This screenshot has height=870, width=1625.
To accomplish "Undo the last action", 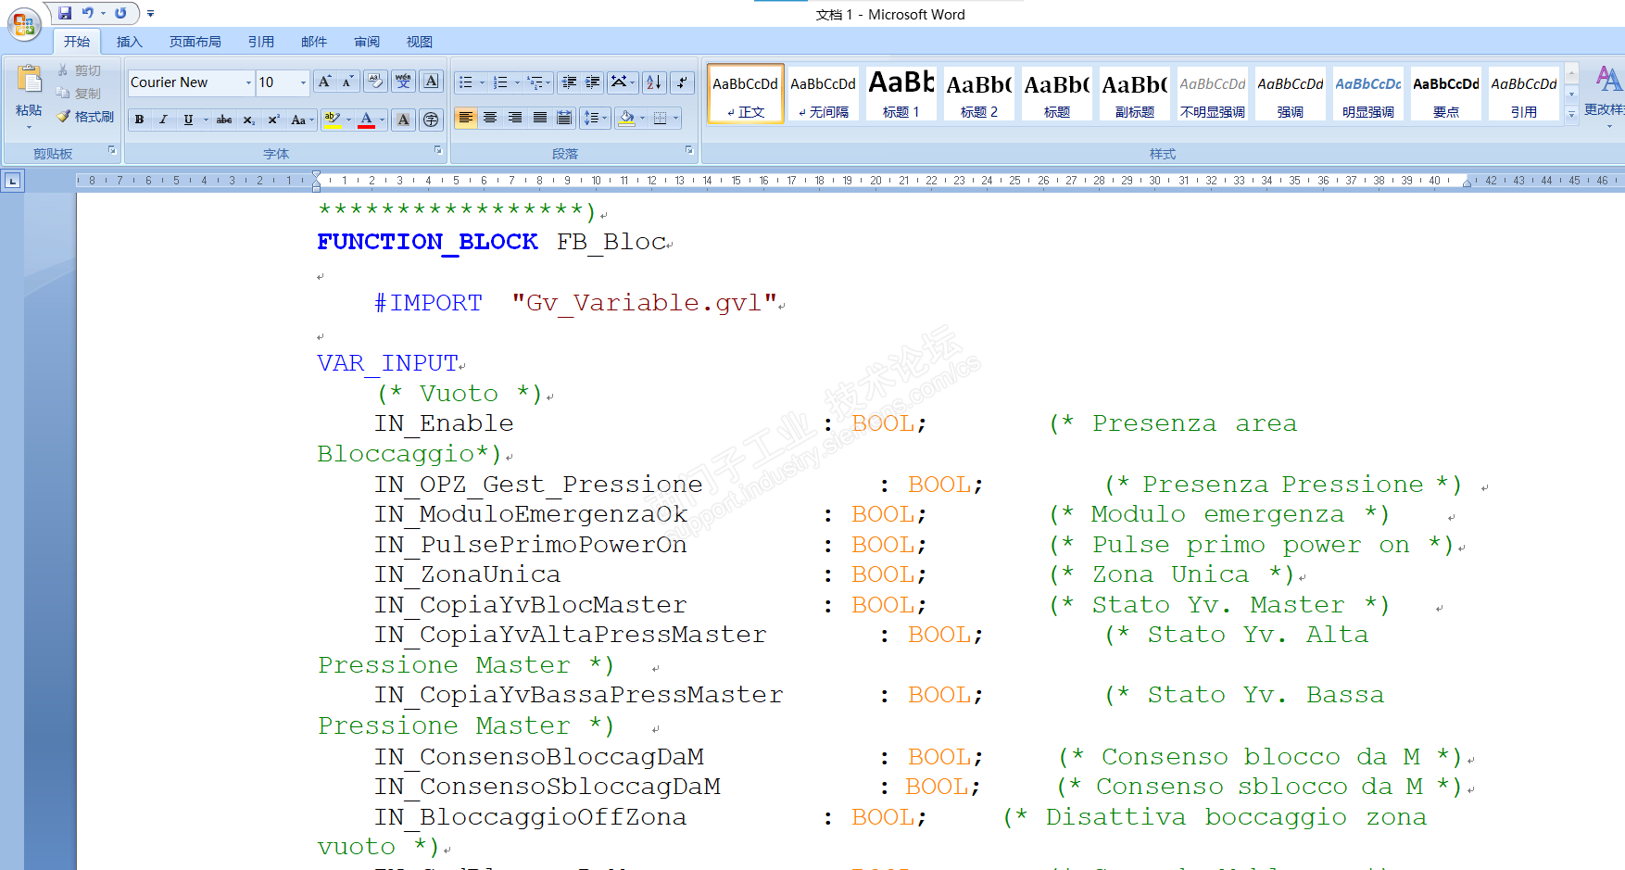I will coord(87,13).
